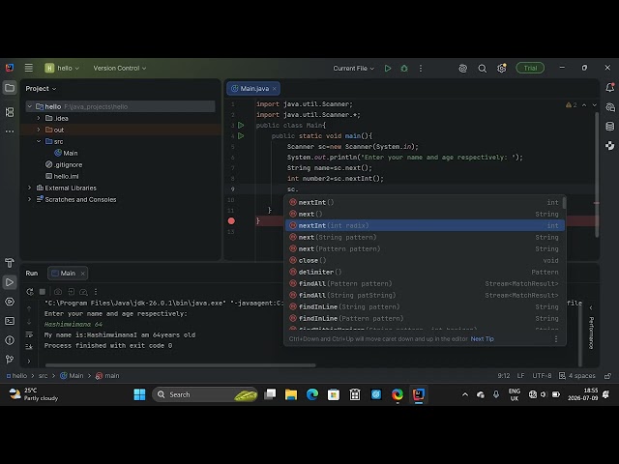This screenshot has width=619, height=464.
Task: Select the Main class in project tree
Action: [66, 153]
